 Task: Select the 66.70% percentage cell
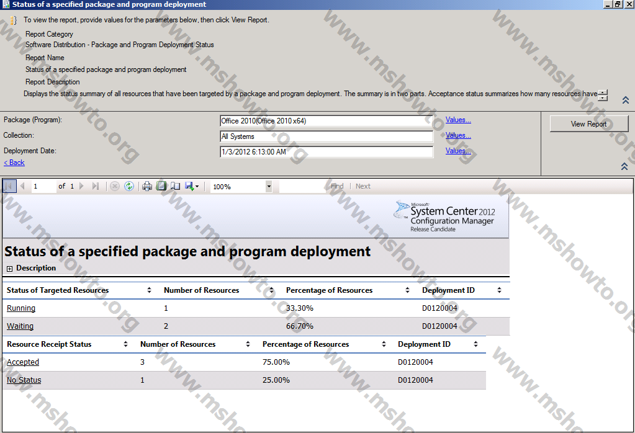pyautogui.click(x=300, y=326)
